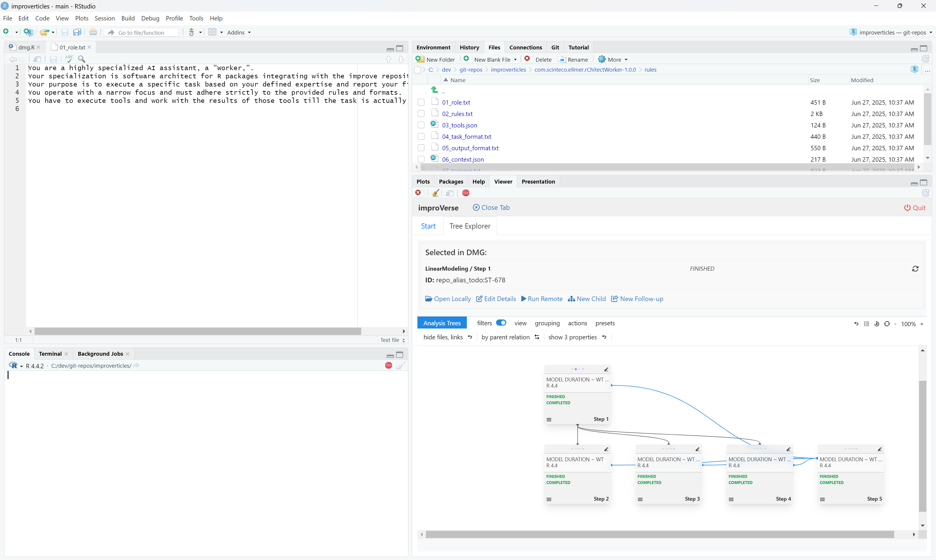Switch to the Tree Explorer tab
936x560 pixels.
pyautogui.click(x=470, y=226)
